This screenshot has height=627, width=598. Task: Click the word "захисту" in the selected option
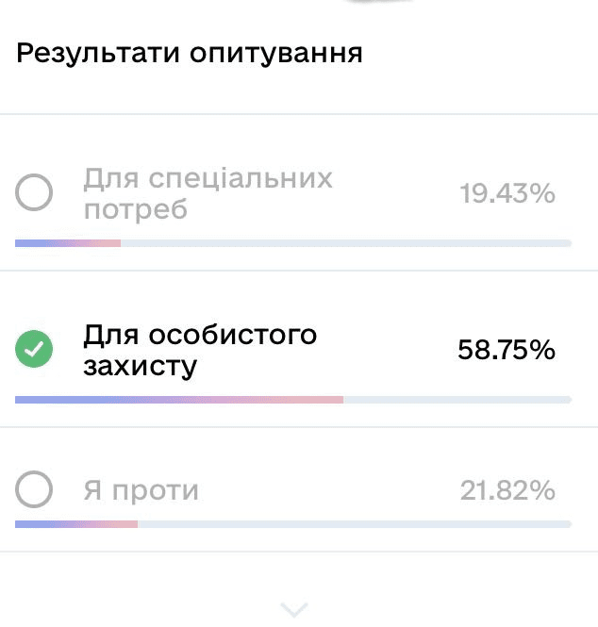click(141, 367)
